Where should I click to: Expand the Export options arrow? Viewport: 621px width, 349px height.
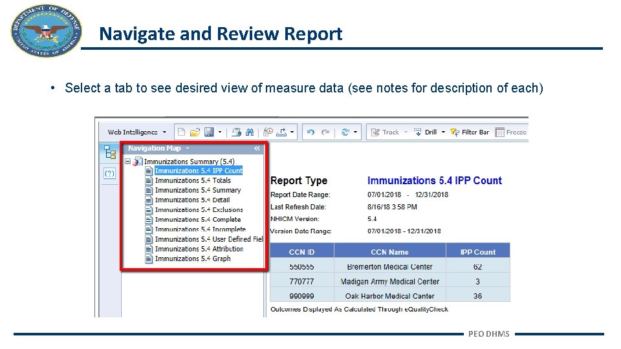[292, 132]
